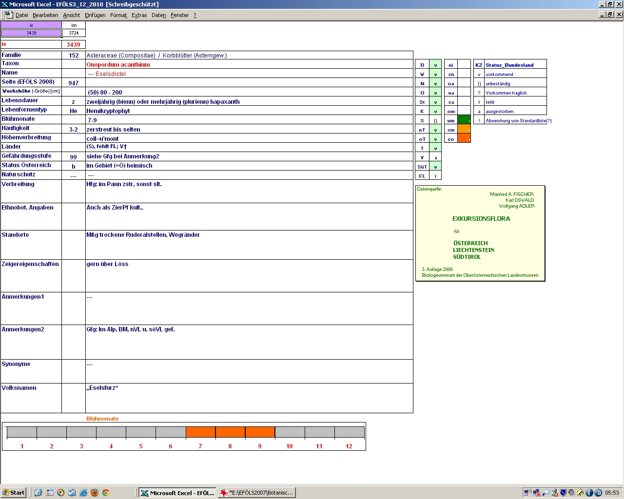624x499 pixels.
Task: Click the wireless network tray icon
Action: click(527, 493)
